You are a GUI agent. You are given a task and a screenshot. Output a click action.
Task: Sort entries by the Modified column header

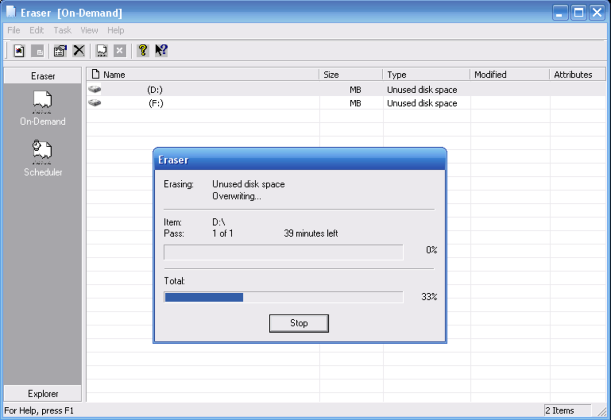[x=510, y=74]
